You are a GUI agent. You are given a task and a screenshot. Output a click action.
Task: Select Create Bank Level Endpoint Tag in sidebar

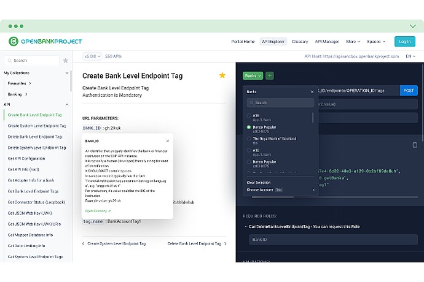click(x=35, y=115)
